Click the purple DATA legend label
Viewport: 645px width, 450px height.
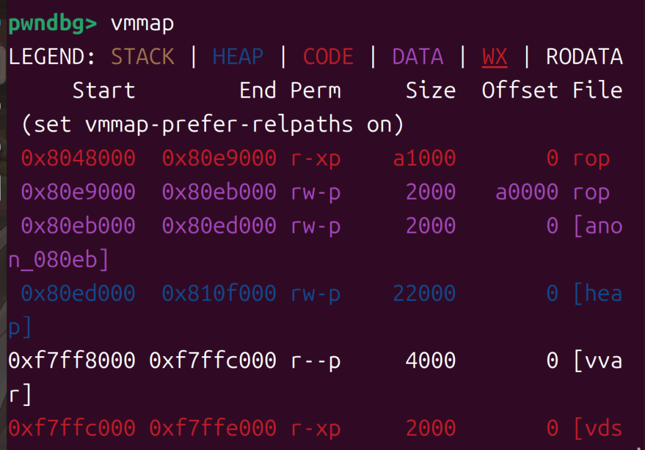(418, 57)
